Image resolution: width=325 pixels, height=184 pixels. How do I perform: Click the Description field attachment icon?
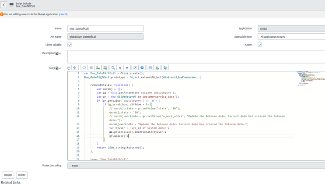pos(57,53)
